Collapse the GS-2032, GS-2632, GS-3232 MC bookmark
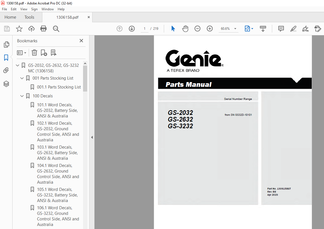Viewport: 324px width, 229px height. (x=18, y=65)
